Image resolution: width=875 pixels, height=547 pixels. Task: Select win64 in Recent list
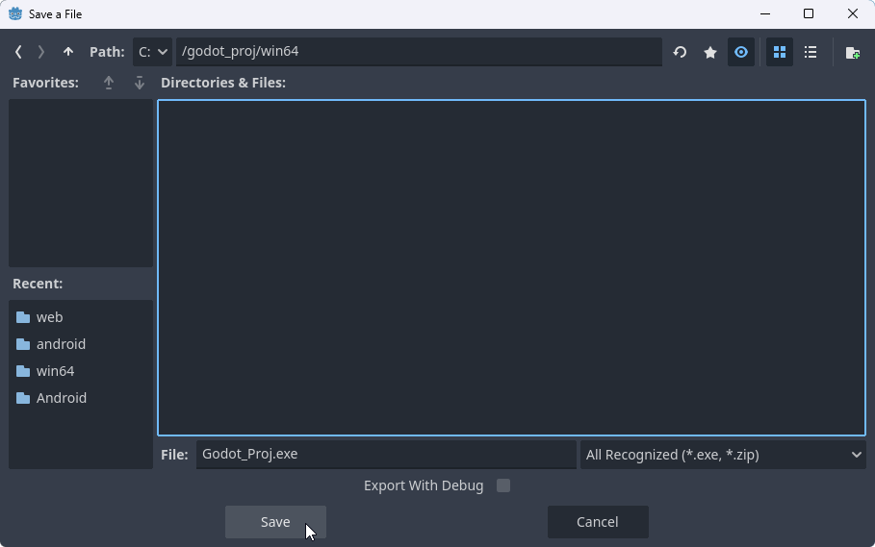[x=54, y=371]
